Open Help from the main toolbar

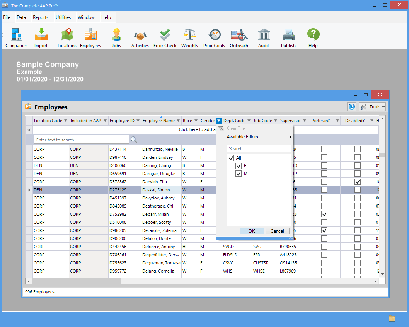(x=313, y=38)
